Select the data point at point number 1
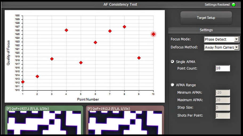243x136 pixels. point(23,82)
